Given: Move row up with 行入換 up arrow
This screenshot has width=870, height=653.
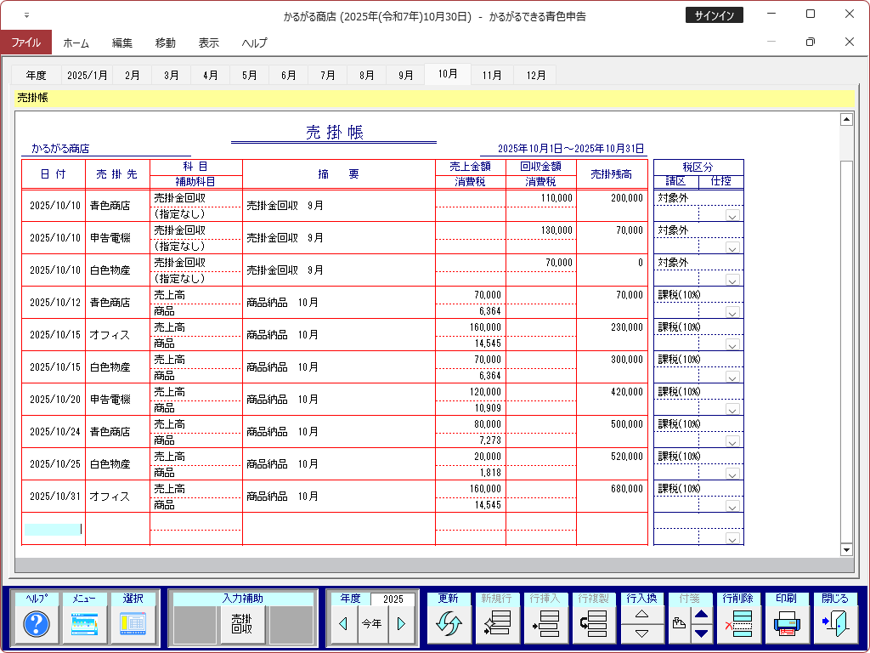Looking at the screenshot, I should (642, 615).
